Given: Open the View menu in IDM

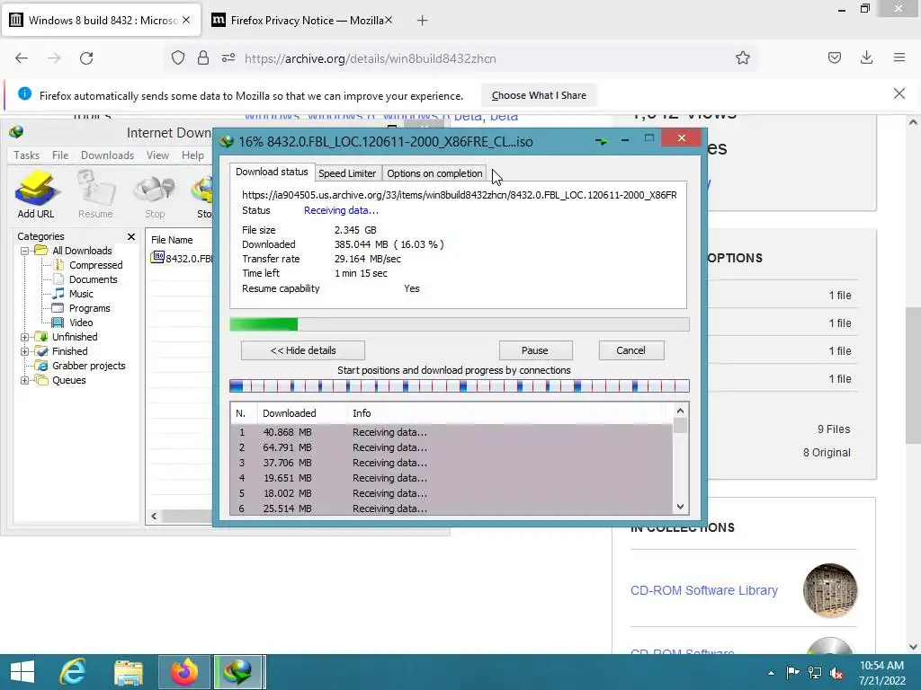Looking at the screenshot, I should 157,155.
